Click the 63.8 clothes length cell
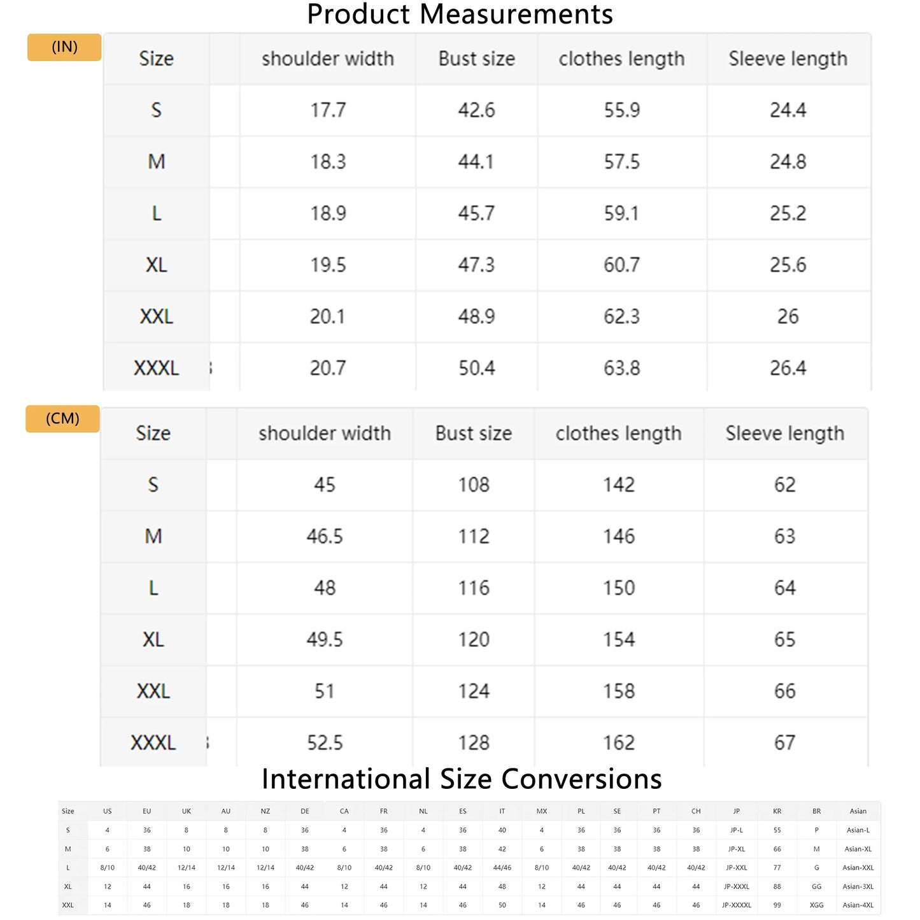The height and width of the screenshot is (920, 920). click(621, 368)
